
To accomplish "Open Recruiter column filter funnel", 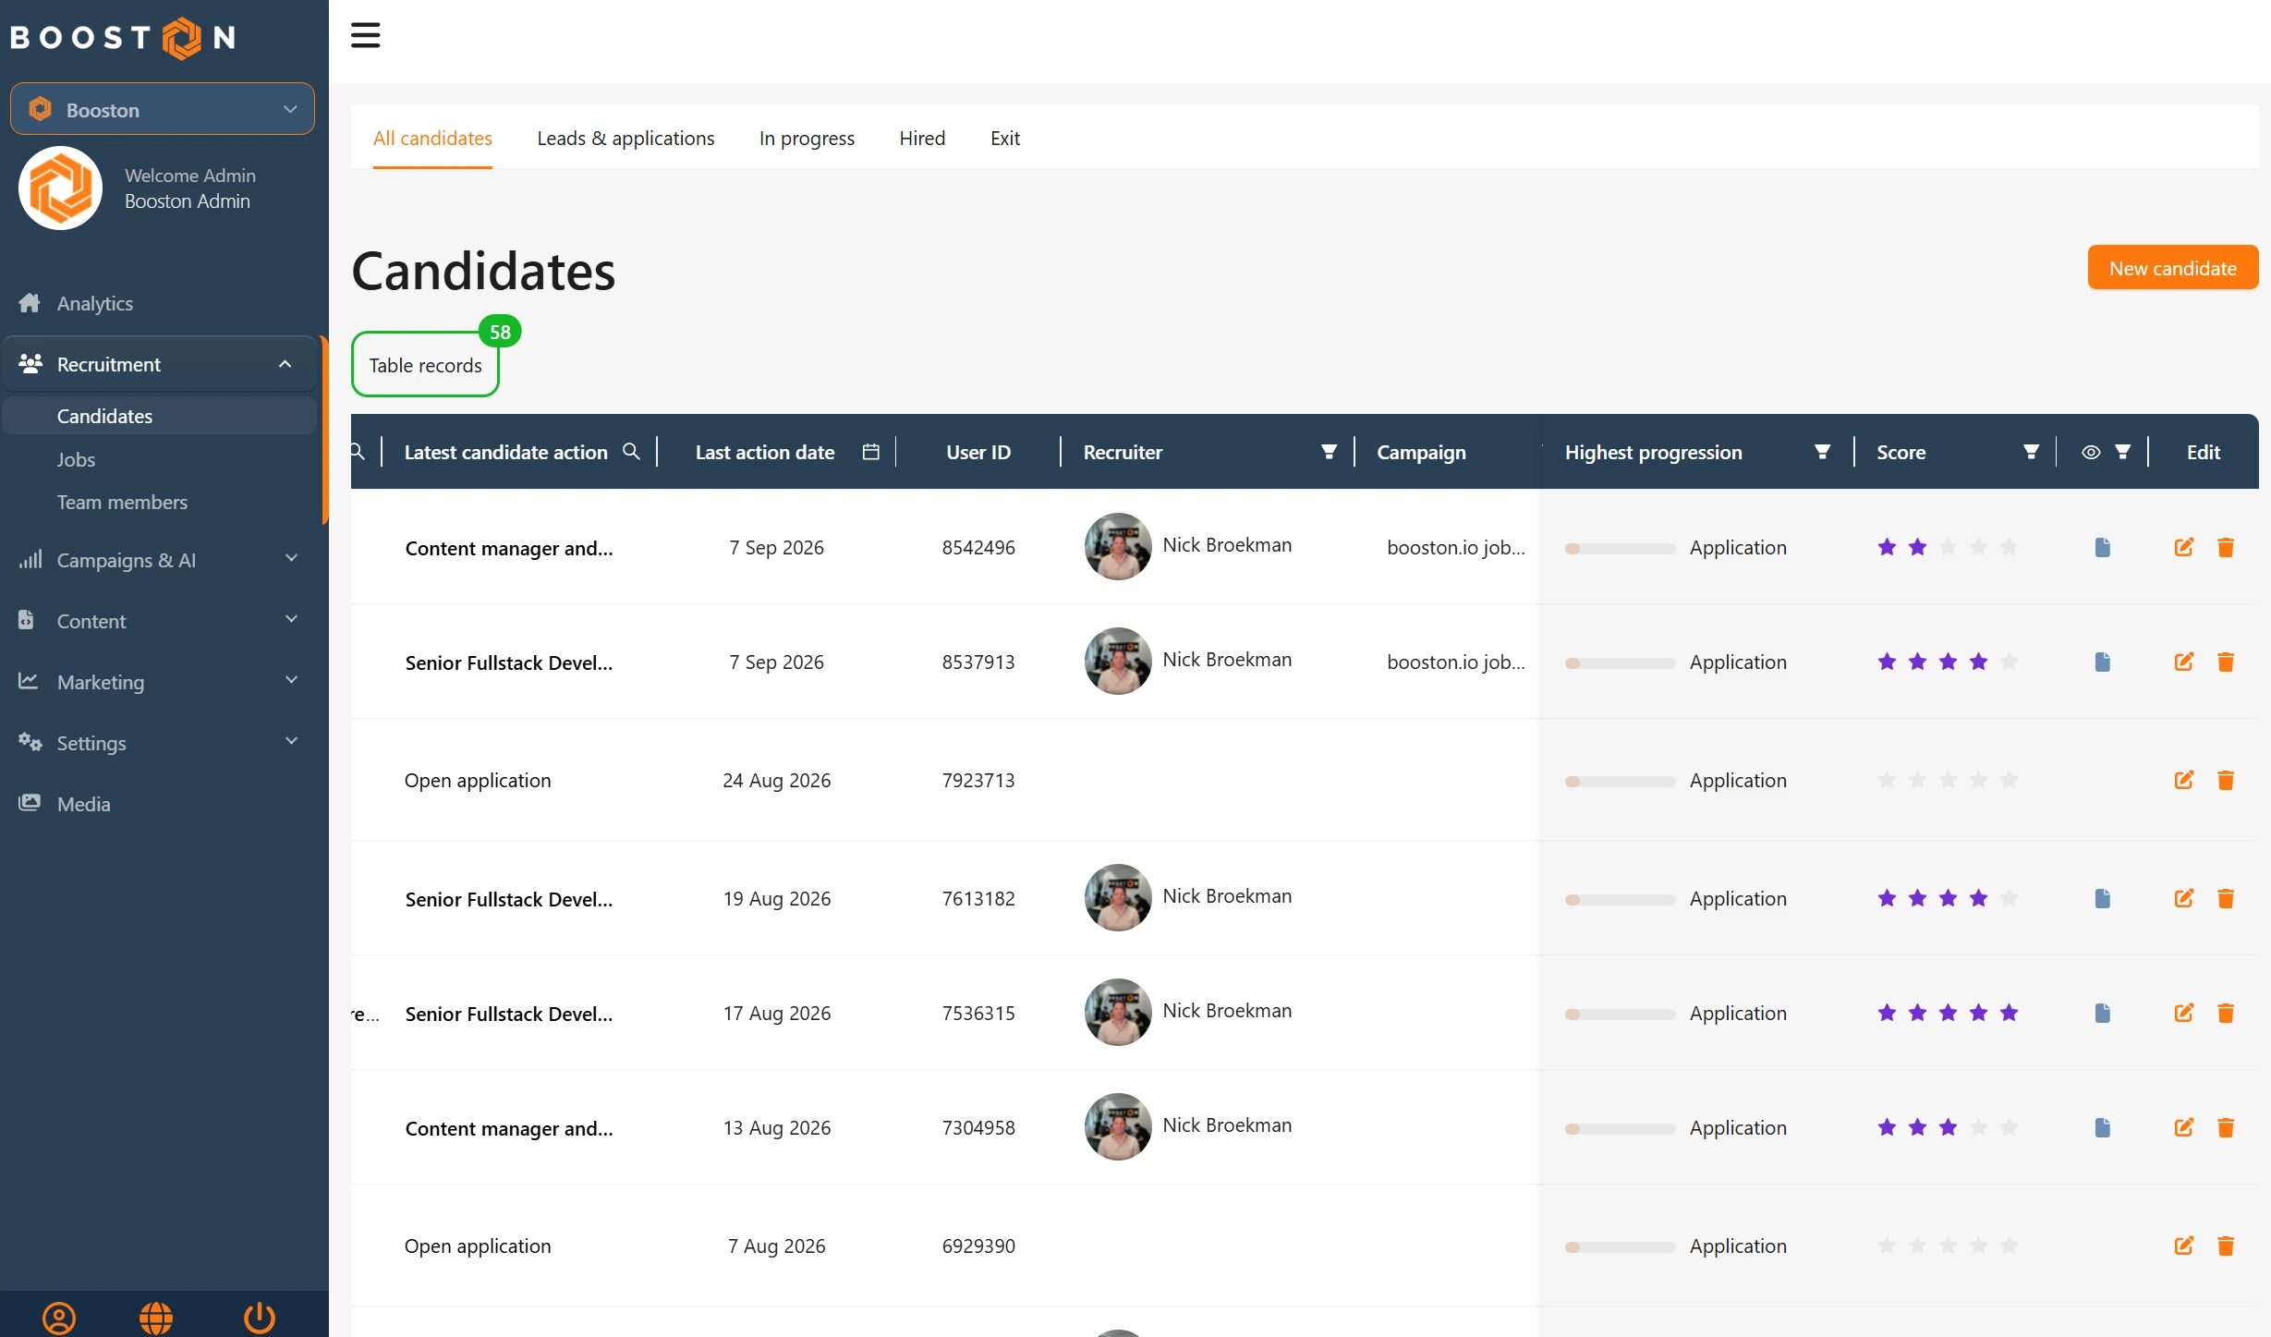I will 1329,452.
